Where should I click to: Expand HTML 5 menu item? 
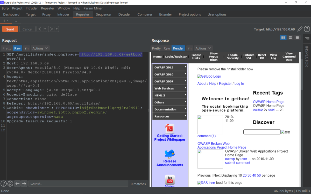point(170,95)
